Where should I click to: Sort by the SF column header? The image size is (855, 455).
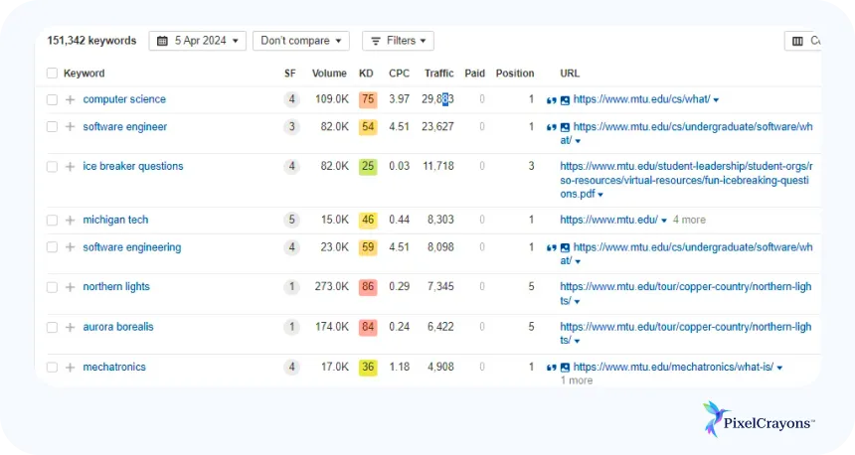[290, 73]
